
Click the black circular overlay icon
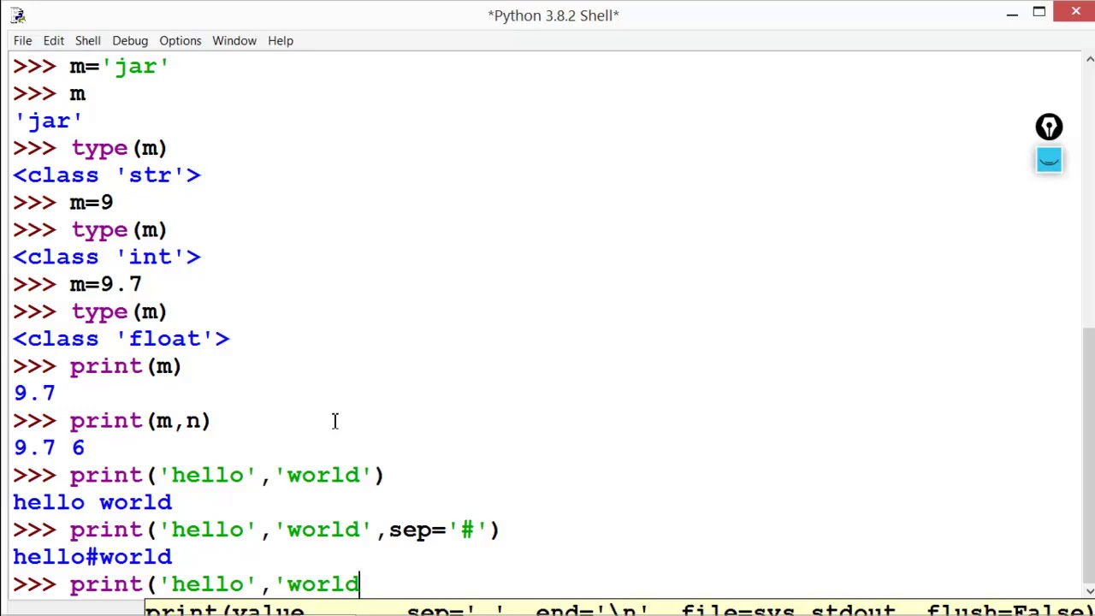1049,127
